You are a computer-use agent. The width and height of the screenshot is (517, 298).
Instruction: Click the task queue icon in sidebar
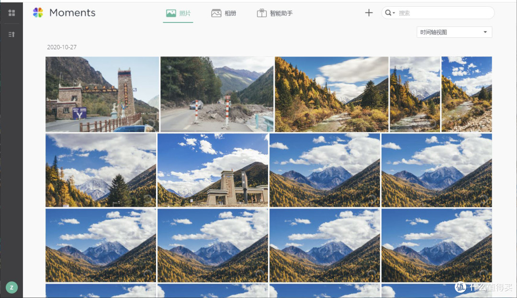pyautogui.click(x=11, y=34)
